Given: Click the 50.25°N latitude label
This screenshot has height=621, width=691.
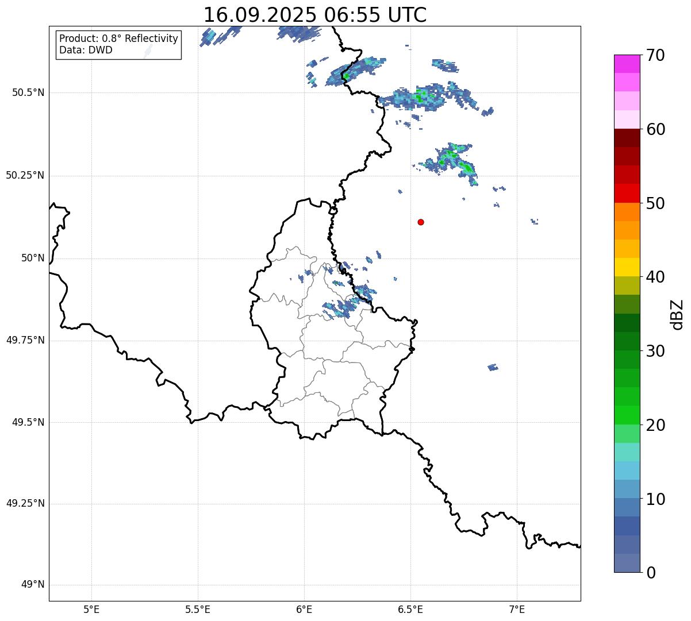Looking at the screenshot, I should coord(25,175).
